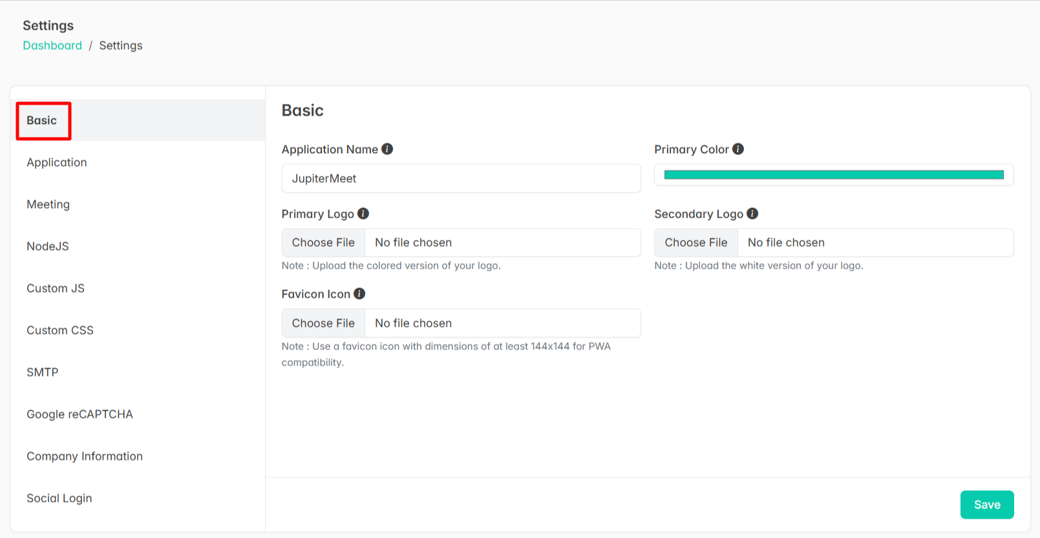Switch to the Application settings tab
Viewport: 1040px width, 538px height.
point(138,162)
